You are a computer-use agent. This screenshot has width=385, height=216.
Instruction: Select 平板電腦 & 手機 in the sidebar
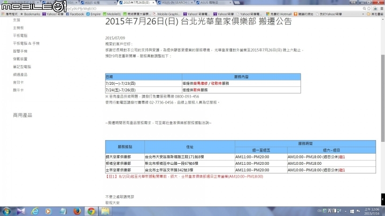tap(26, 43)
